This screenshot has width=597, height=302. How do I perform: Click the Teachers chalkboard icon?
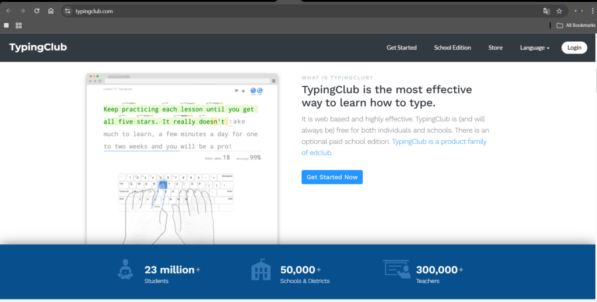pos(396,269)
